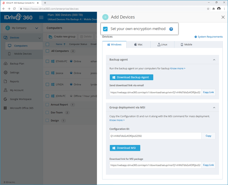Switch to the Windows tab
Screen dimensions: 228x185
[115, 45]
